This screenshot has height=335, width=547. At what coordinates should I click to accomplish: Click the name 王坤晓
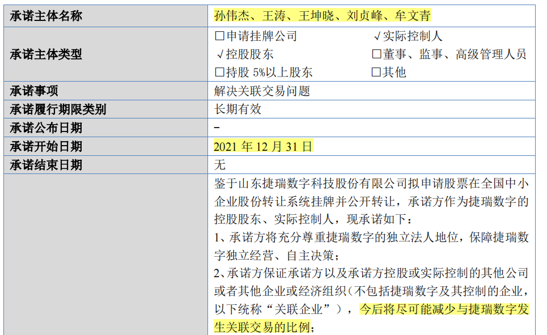pos(316,16)
